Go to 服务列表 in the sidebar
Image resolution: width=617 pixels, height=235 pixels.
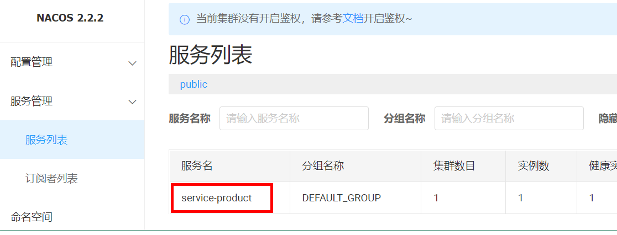coord(46,140)
